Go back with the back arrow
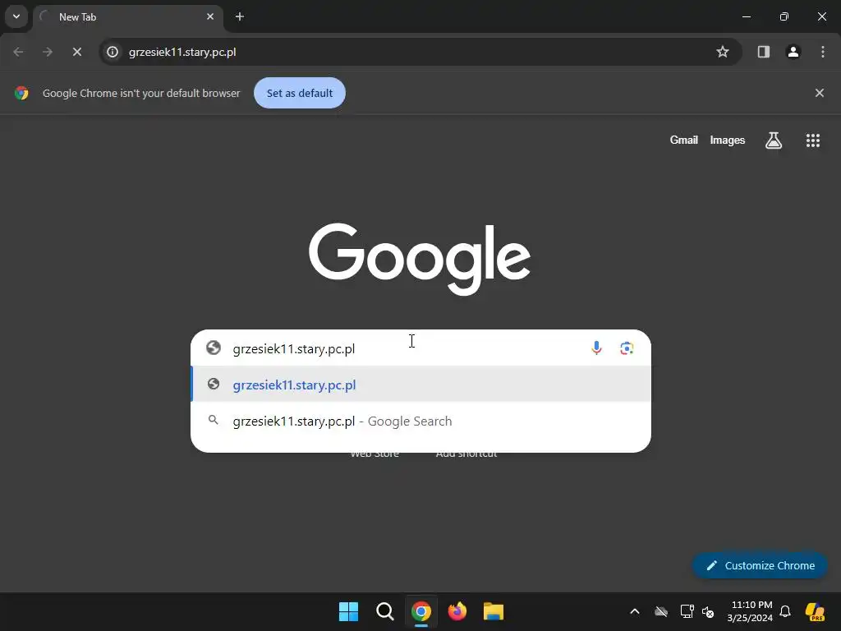Viewport: 841px width, 631px height. [18, 52]
